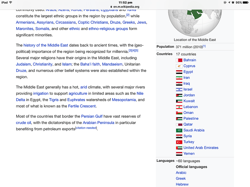Click the United Arab Emirates flag icon
This screenshot has width=250, height=187.
179,148
